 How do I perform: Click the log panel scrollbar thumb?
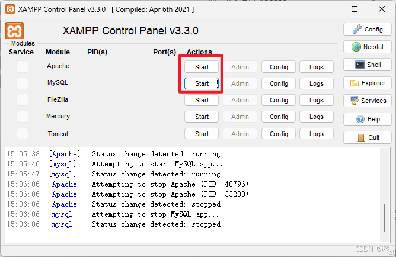tap(385, 218)
